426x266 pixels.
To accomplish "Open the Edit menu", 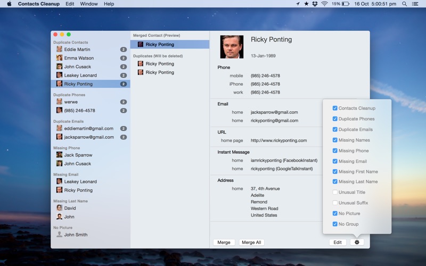I will [x=70, y=4].
